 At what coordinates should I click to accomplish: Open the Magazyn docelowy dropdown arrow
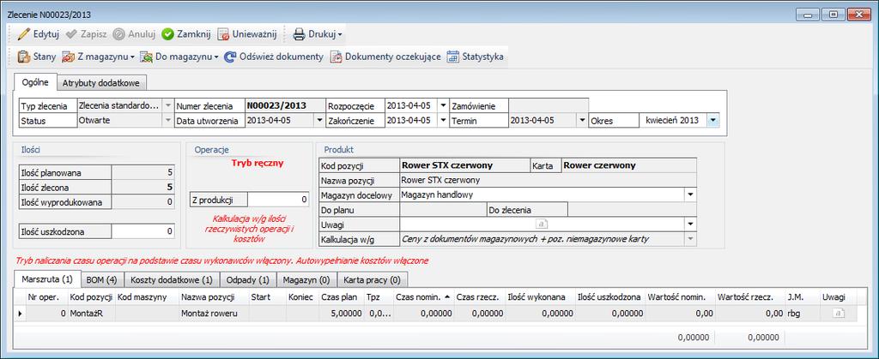click(691, 194)
